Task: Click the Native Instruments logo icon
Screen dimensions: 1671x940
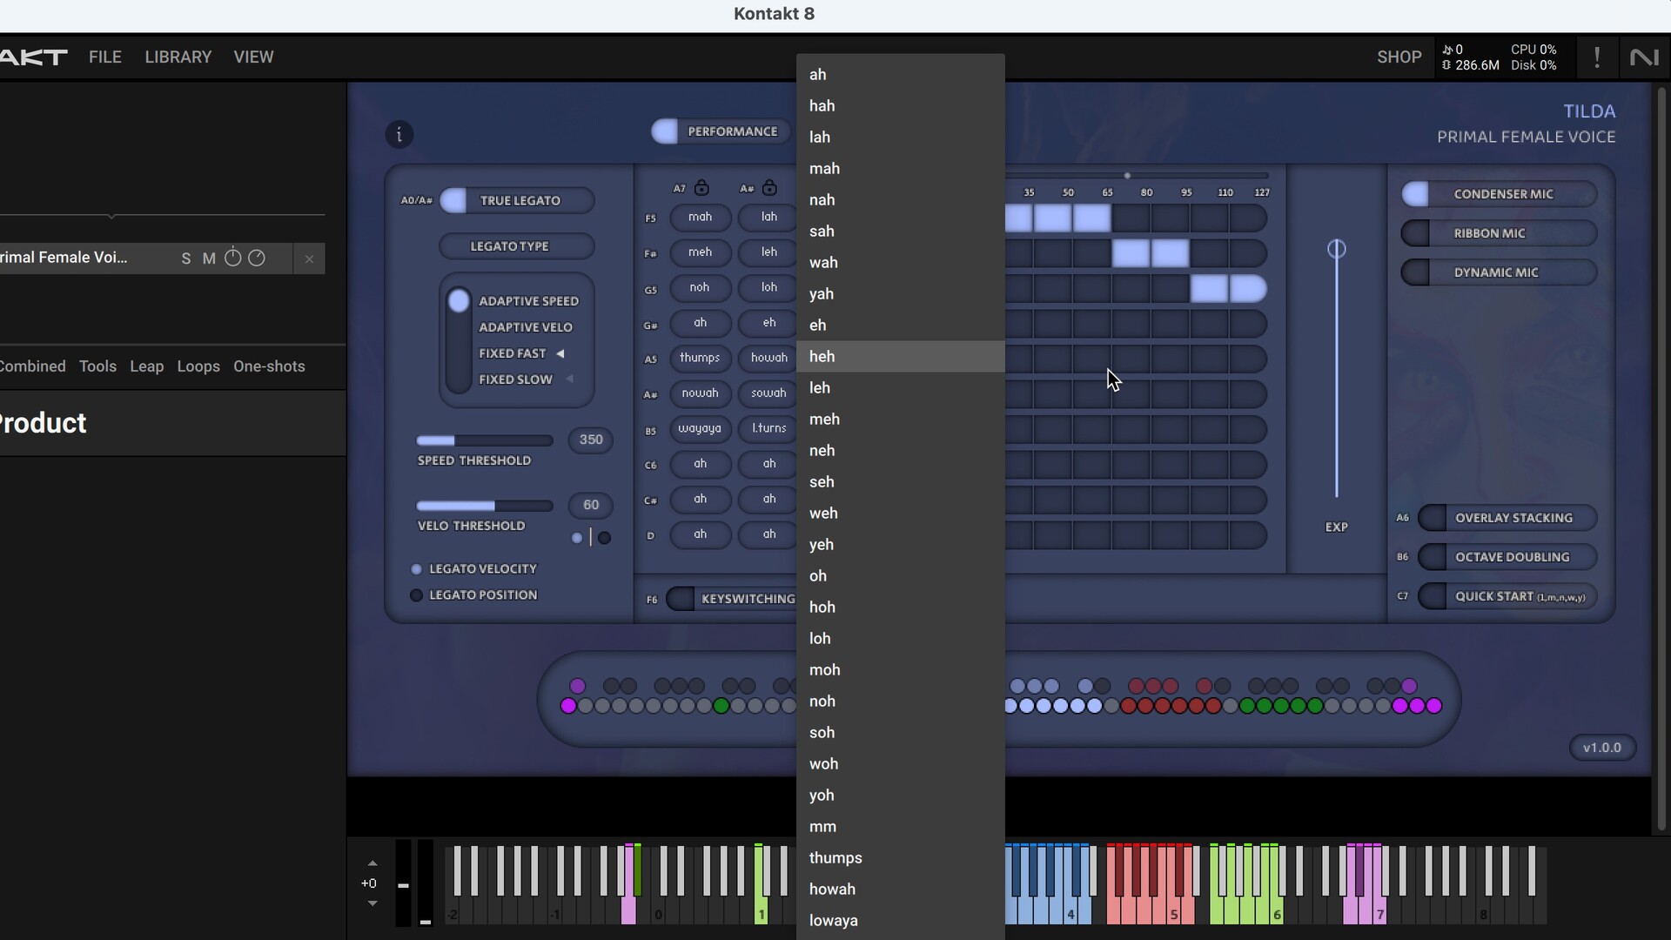Action: click(1644, 57)
